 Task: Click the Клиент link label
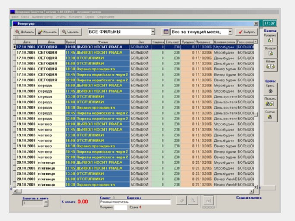[x=105, y=198]
